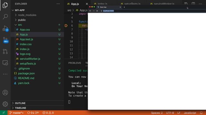Click the open changes icon in editor toolbar
This screenshot has height=115, width=206.
[186, 4]
